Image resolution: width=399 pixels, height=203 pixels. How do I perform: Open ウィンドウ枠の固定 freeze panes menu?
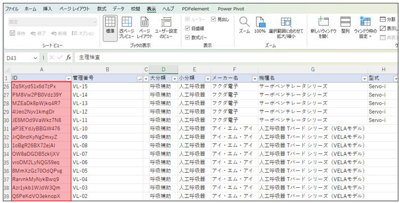click(x=365, y=28)
